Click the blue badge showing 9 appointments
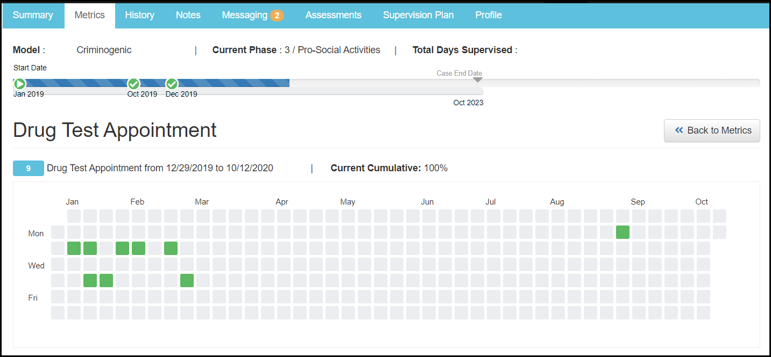771x357 pixels. (x=28, y=169)
